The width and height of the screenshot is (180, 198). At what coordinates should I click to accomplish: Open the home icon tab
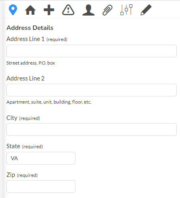(30, 10)
